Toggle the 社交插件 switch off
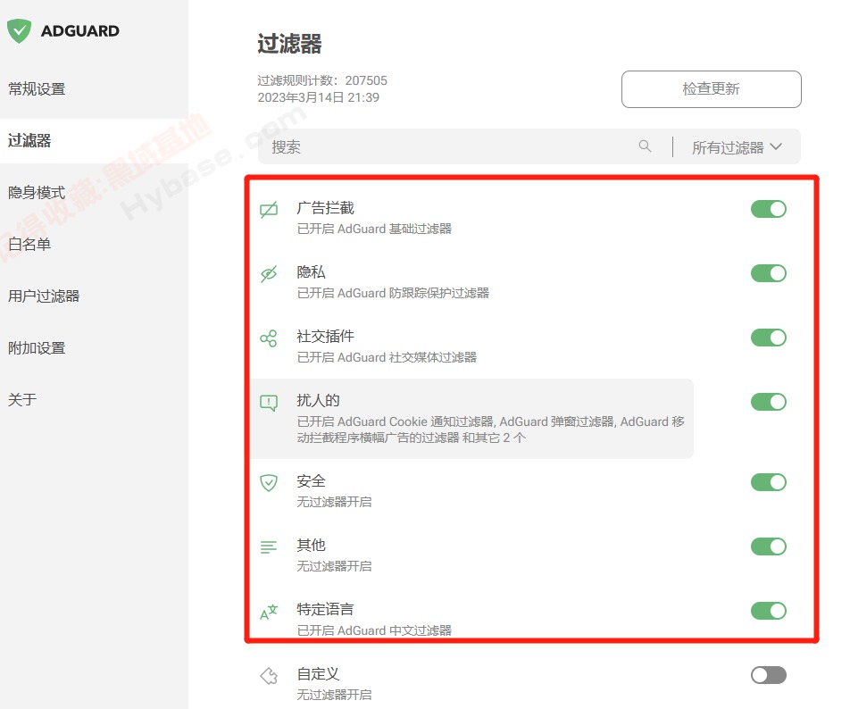The height and width of the screenshot is (709, 850). [769, 338]
